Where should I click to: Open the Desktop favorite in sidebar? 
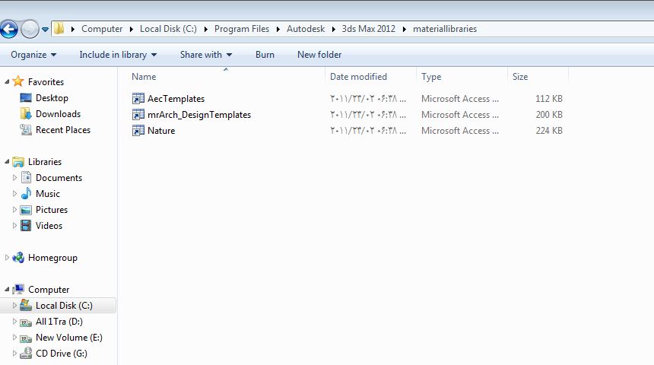(x=51, y=98)
